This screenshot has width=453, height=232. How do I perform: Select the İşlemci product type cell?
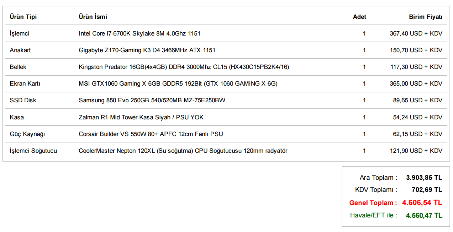(x=20, y=33)
